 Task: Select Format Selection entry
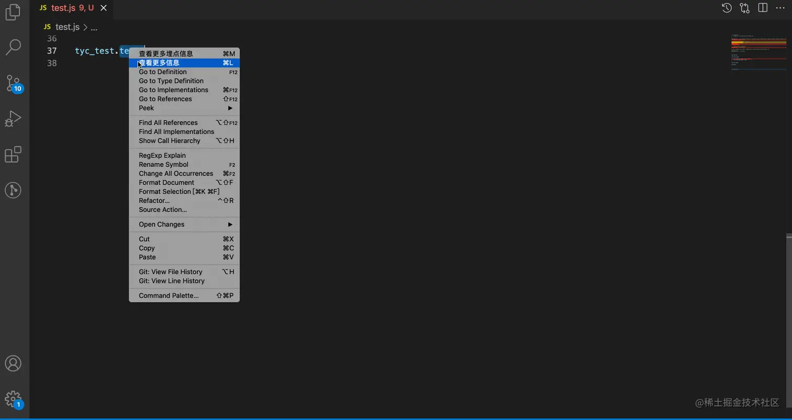pyautogui.click(x=184, y=191)
